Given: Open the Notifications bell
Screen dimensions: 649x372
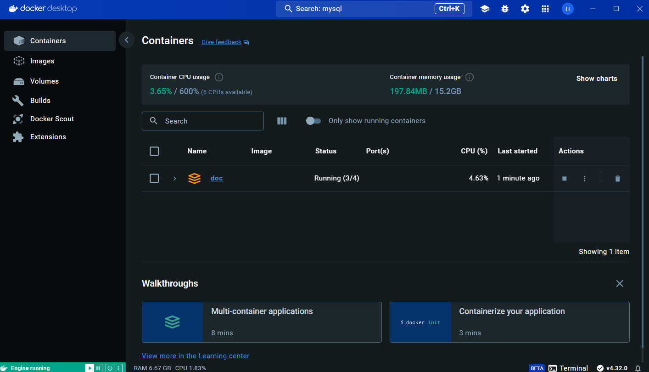Looking at the screenshot, I should [x=638, y=368].
